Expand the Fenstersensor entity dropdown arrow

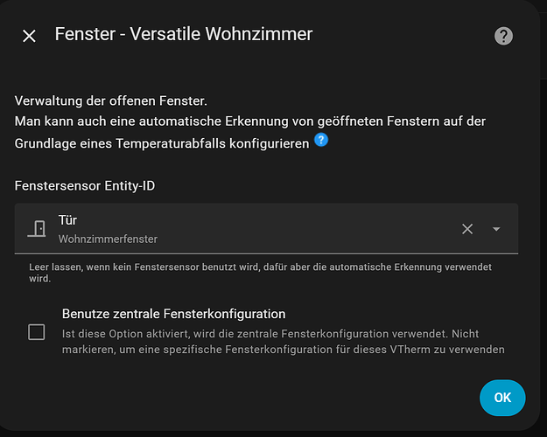coord(496,229)
